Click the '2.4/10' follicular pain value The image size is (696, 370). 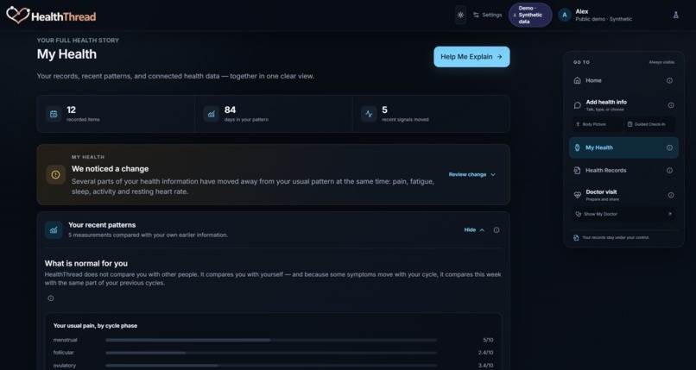pos(485,353)
